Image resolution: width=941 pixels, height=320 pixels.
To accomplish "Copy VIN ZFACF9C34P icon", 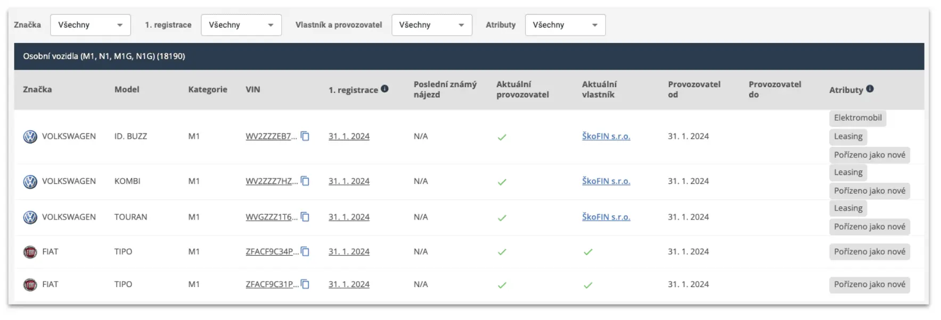I will (x=305, y=251).
